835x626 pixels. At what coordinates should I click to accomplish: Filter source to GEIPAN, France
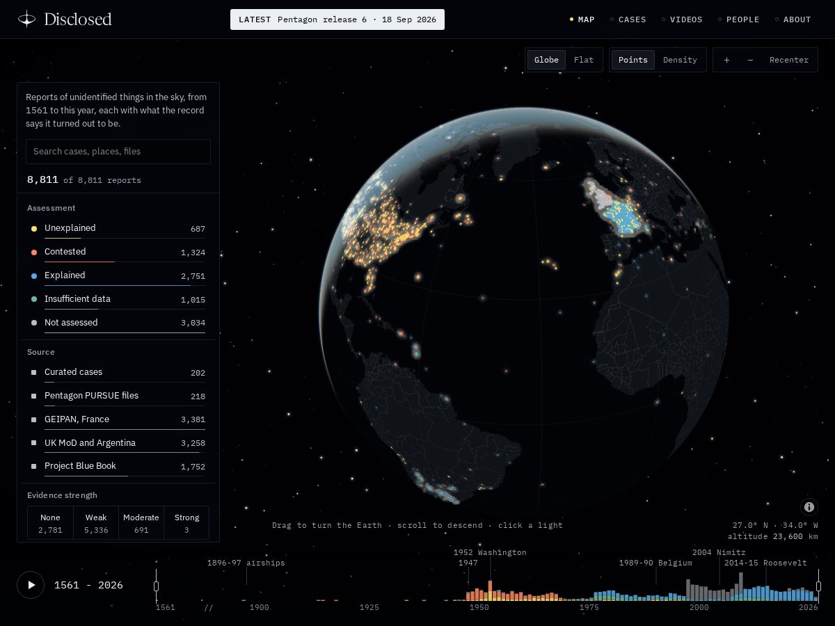click(x=118, y=419)
